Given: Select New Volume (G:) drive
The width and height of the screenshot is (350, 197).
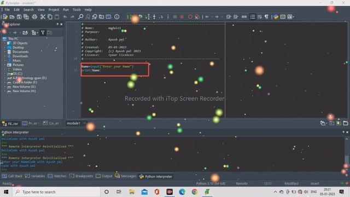Looking at the screenshot, I should point(24,86).
